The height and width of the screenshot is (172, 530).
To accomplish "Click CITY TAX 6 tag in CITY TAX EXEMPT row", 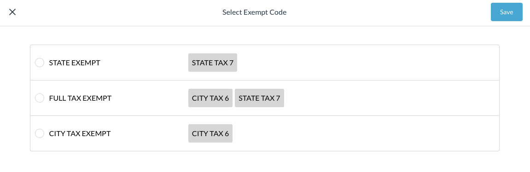I will 210,133.
